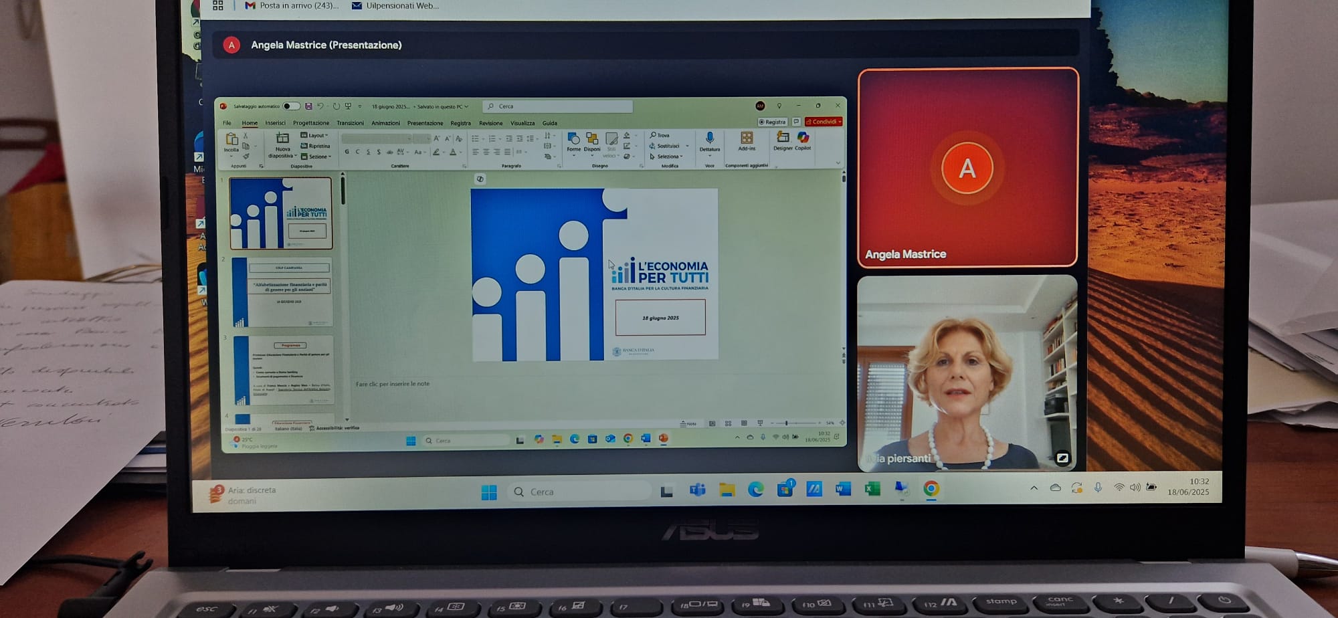Expand the Sezione dropdown

tap(316, 157)
